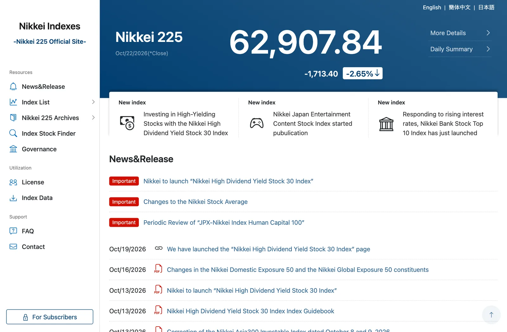Open Daily Summary arrow
507x332 pixels.
[x=488, y=49]
